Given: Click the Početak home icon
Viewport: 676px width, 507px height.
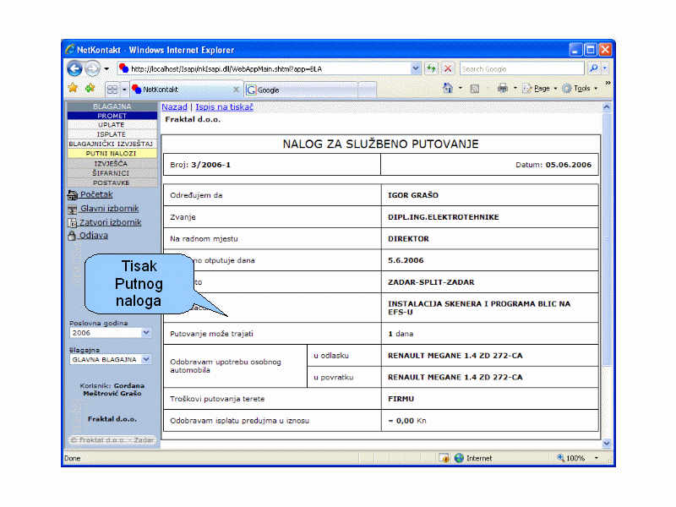Looking at the screenshot, I should click(x=73, y=195).
